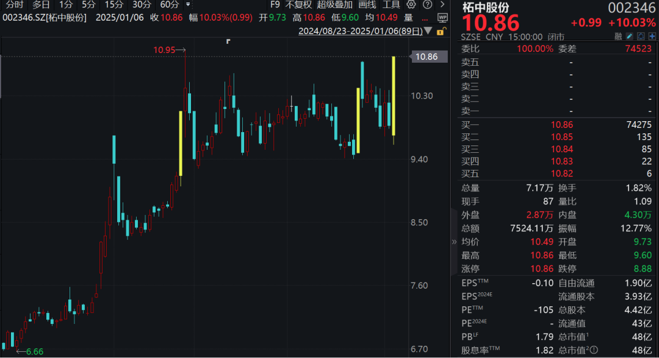659x358 pixels.
Task: Add stock to watchlist with plus icon
Action: (x=652, y=36)
